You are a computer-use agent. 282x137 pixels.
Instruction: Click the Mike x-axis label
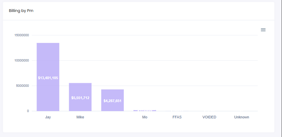click(80, 117)
